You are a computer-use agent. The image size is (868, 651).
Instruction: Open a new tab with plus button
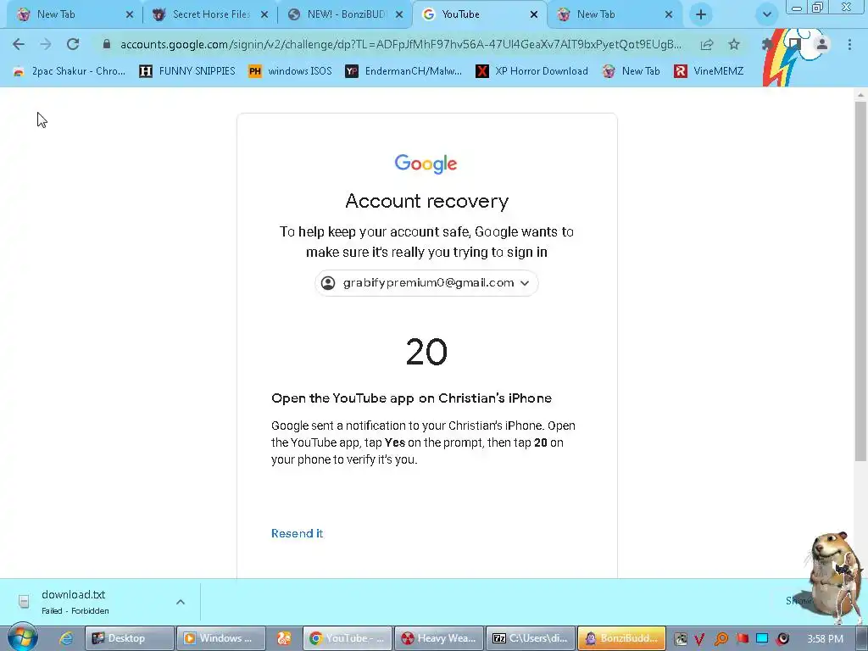pyautogui.click(x=701, y=14)
